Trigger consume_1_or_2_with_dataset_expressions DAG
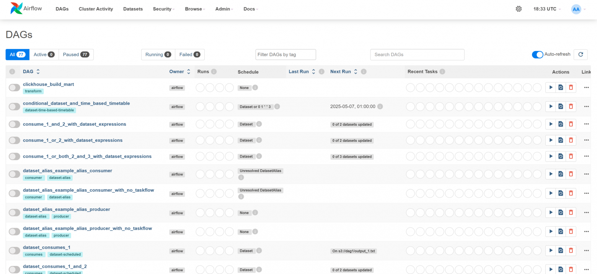The width and height of the screenshot is (597, 274). click(x=551, y=140)
